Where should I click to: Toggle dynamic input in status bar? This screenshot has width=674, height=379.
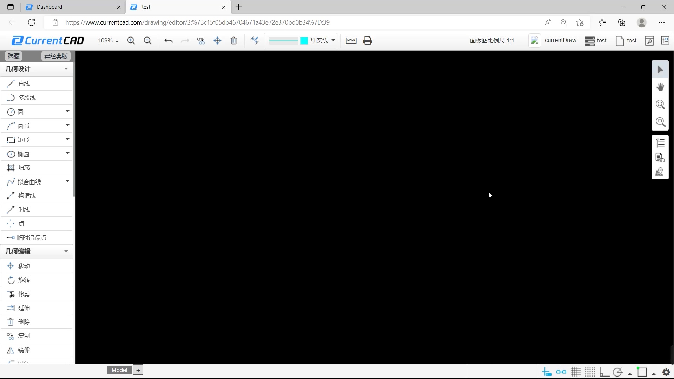click(x=547, y=372)
